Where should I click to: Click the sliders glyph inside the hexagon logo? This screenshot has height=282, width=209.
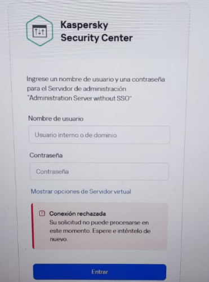point(39,31)
